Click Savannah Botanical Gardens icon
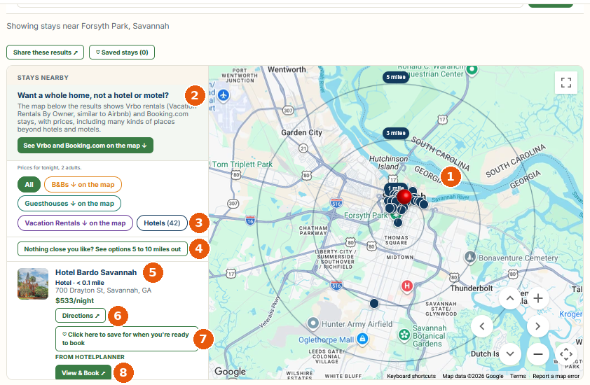590x385 pixels. pos(404,334)
